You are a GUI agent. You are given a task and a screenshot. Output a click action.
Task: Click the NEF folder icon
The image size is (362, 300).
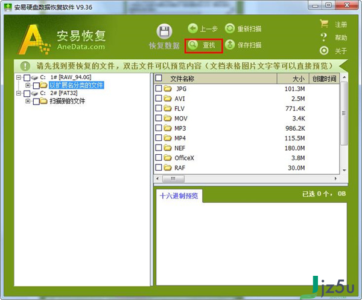pyautogui.click(x=168, y=148)
